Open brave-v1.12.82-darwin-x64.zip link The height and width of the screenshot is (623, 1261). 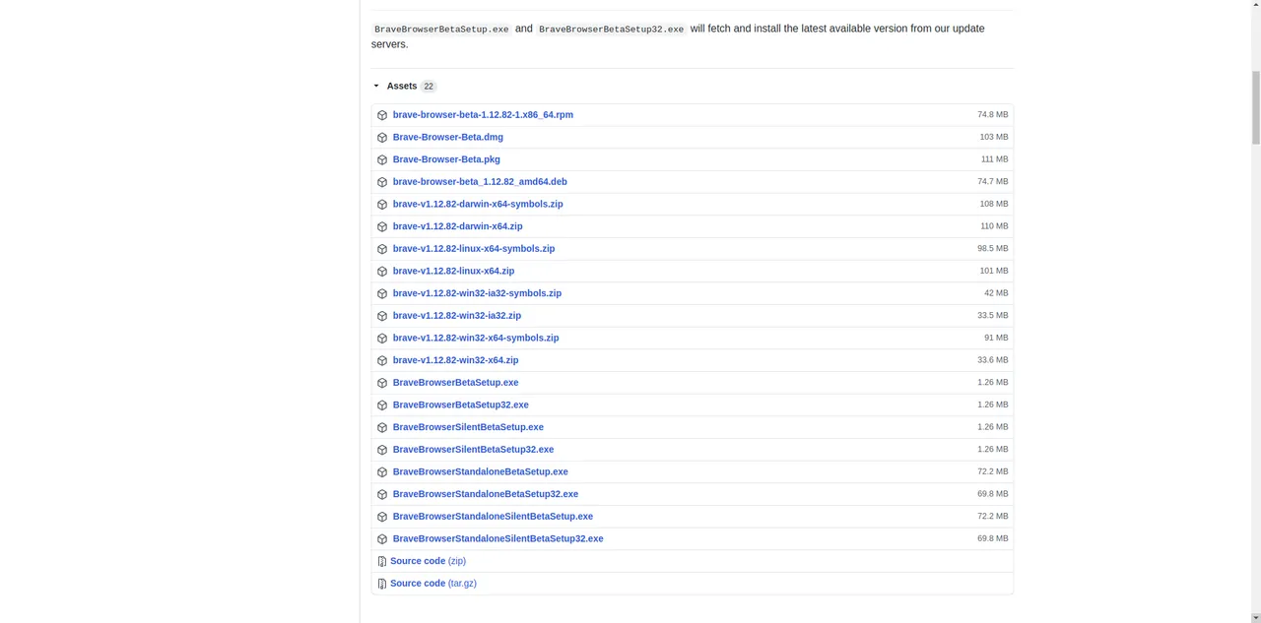pyautogui.click(x=458, y=226)
